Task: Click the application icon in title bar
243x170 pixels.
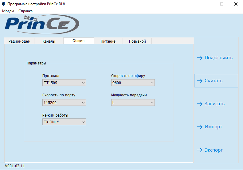Action: 4,4
